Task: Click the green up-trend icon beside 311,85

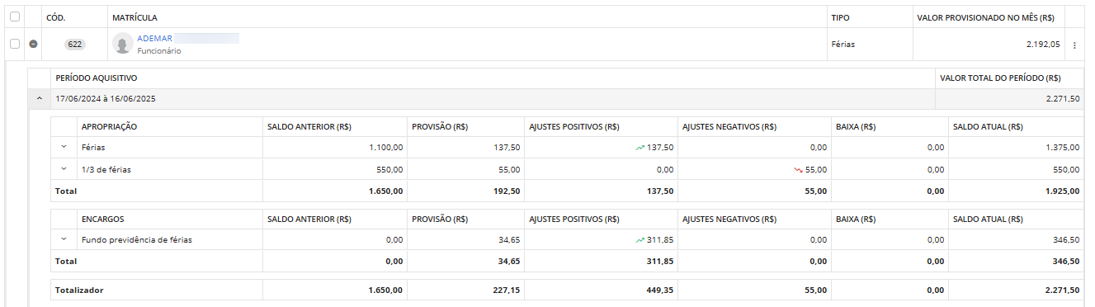Action: (640, 240)
